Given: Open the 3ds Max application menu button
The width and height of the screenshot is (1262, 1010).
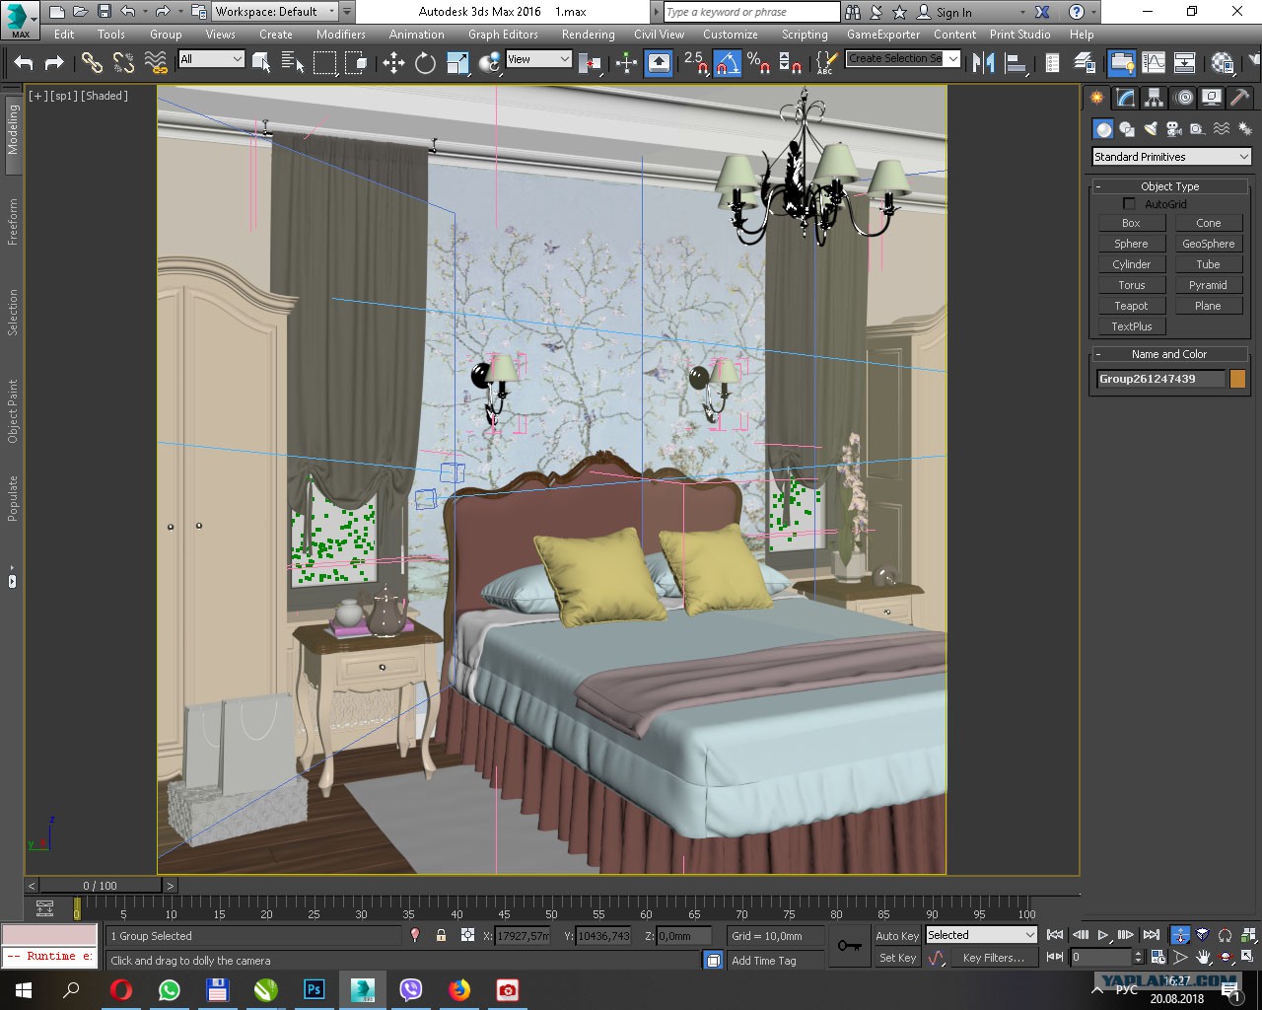Looking at the screenshot, I should point(20,19).
